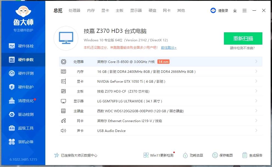Click the 显卡 graphics card icon

[x=63, y=81]
